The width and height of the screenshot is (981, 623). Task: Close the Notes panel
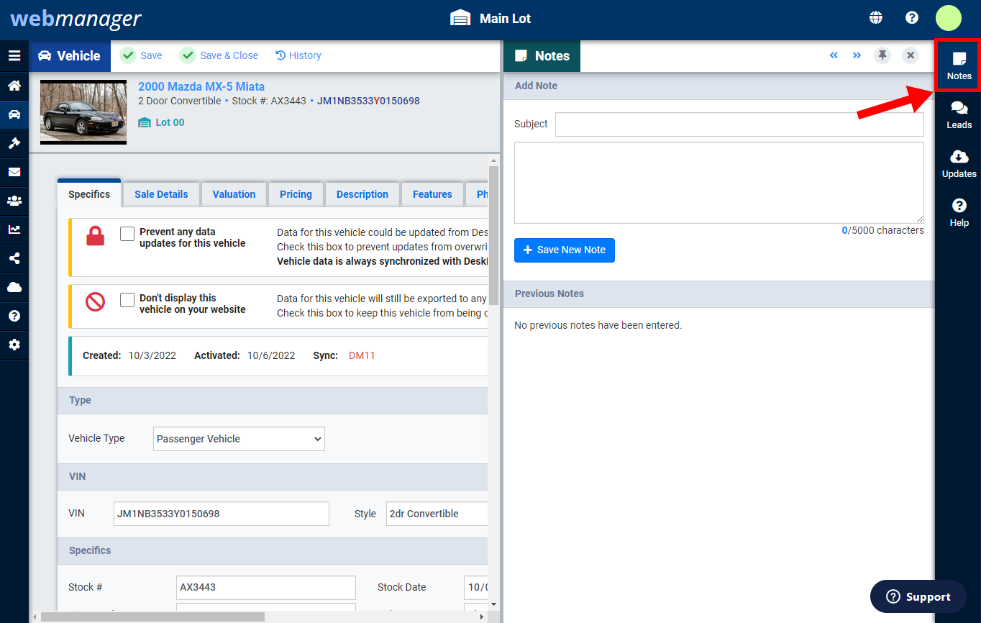tap(911, 55)
